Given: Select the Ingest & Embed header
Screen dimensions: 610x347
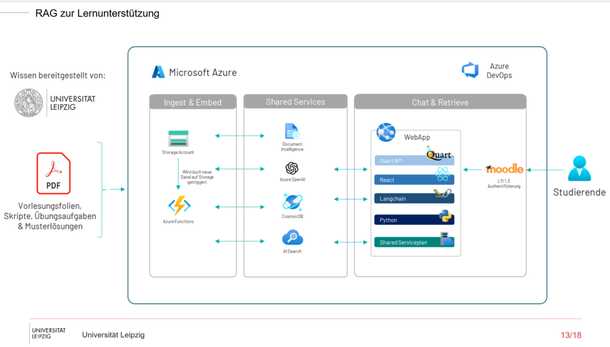Looking at the screenshot, I should [192, 102].
